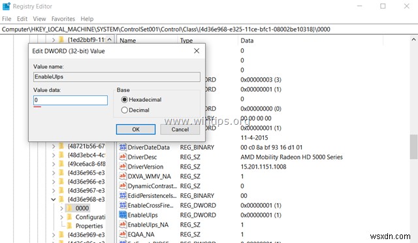Screen dimensions: 418x243
Task: Expand the {48d3ebc4-4c tree key
Action: pos(54,155)
